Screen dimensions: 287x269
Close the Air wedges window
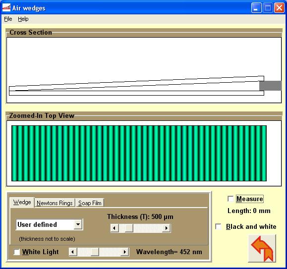point(279,8)
